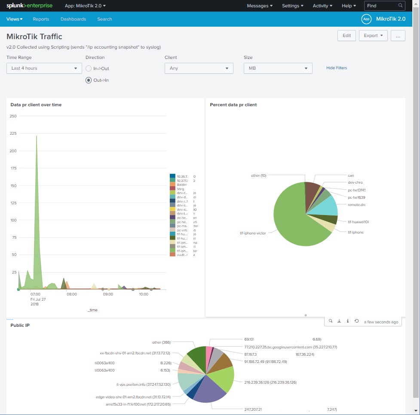Click the 'Data pr client over time' title
Viewport: 420px width, 415px height.
pos(36,105)
